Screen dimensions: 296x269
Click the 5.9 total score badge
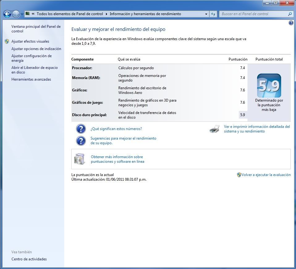[x=269, y=86]
